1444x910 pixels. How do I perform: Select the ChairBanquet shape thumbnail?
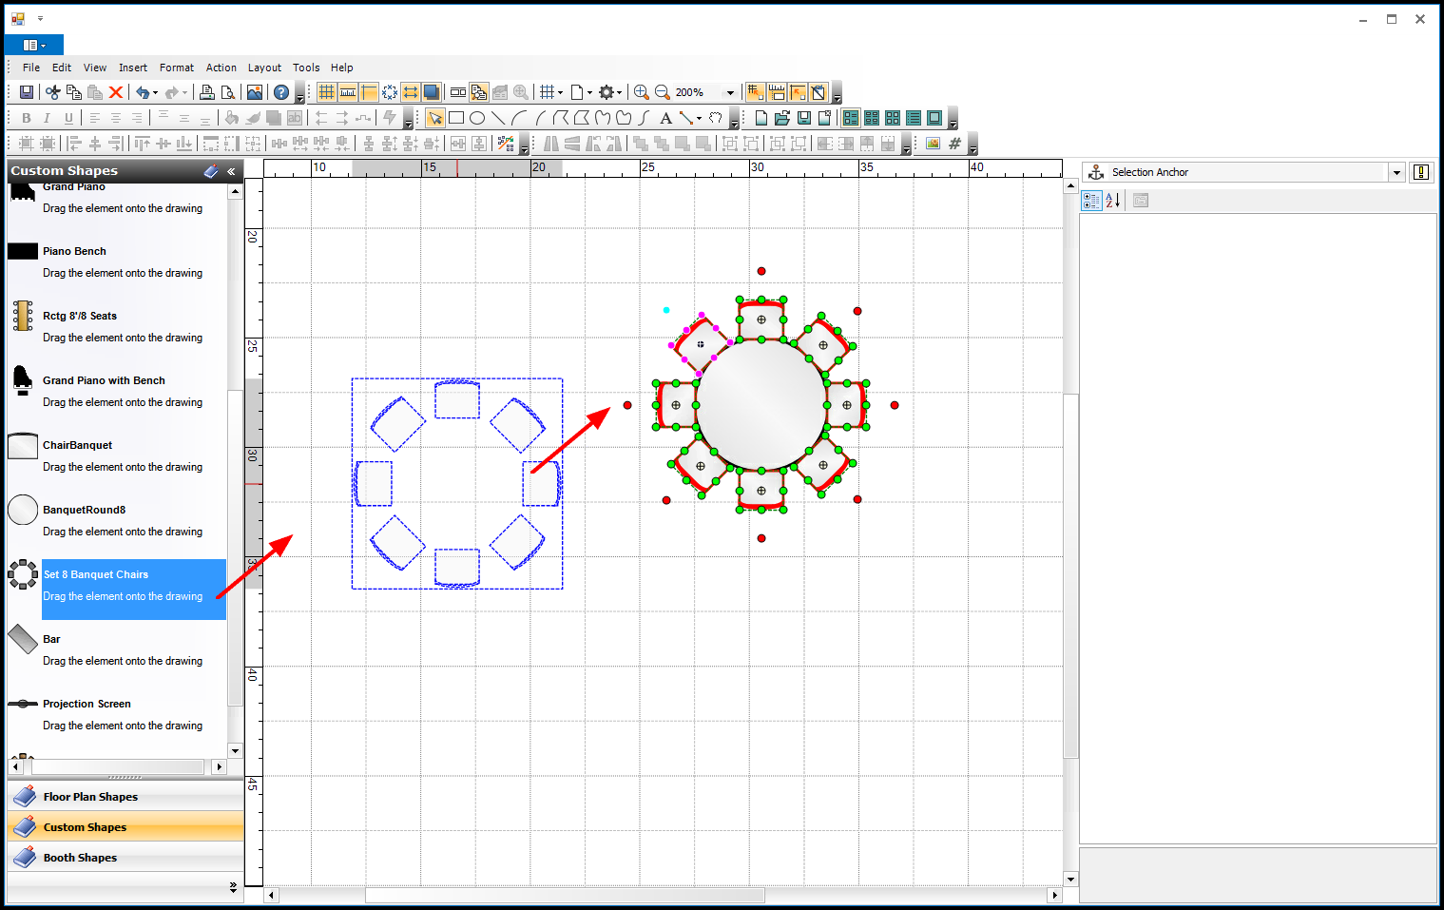point(23,445)
